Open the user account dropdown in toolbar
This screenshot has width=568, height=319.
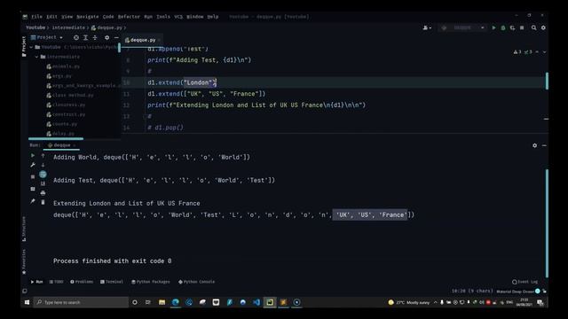click(x=427, y=27)
